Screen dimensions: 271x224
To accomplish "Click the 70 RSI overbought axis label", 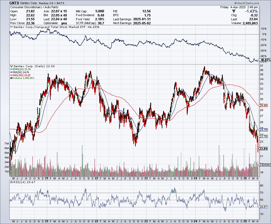I will pos(261,192).
